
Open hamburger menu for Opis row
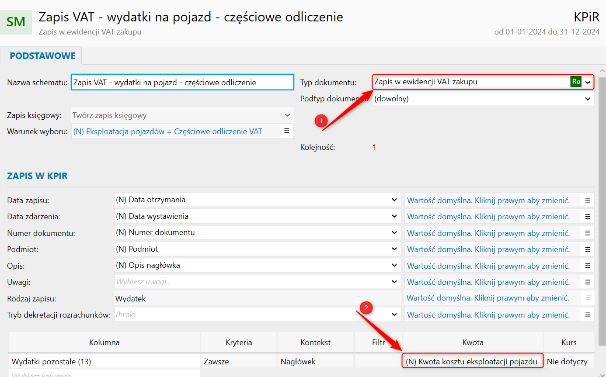588,266
